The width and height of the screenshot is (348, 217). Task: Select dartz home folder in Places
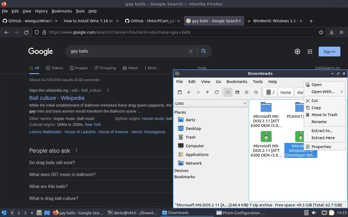point(190,120)
